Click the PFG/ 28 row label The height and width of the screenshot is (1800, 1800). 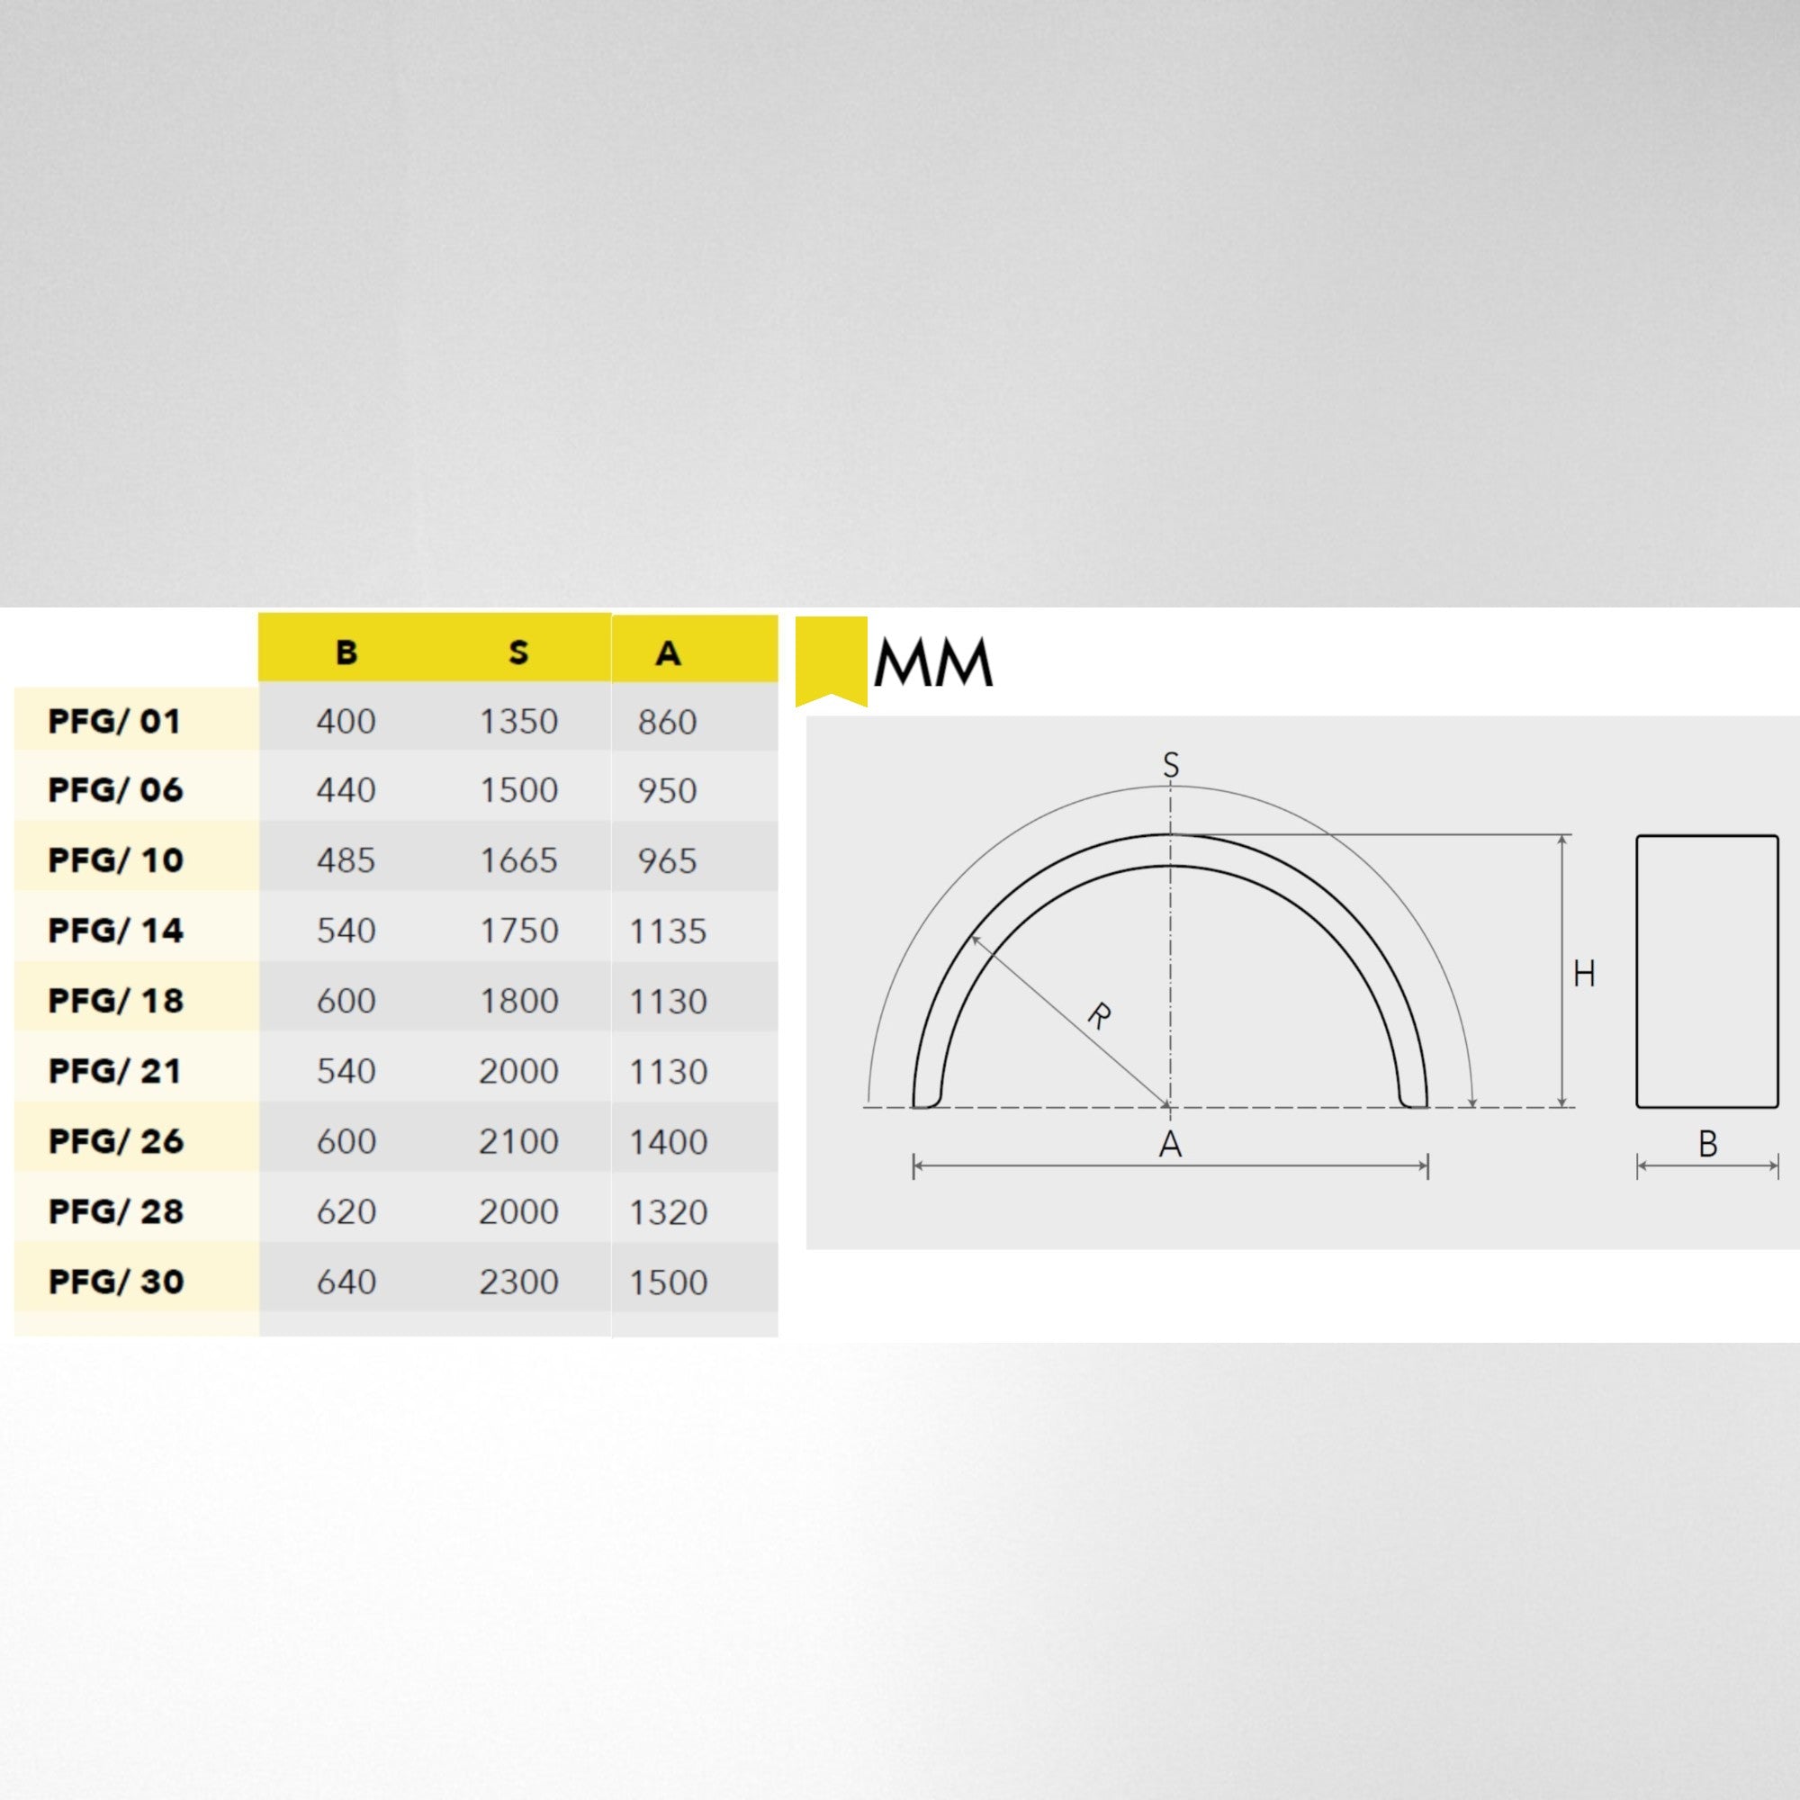115,1211
